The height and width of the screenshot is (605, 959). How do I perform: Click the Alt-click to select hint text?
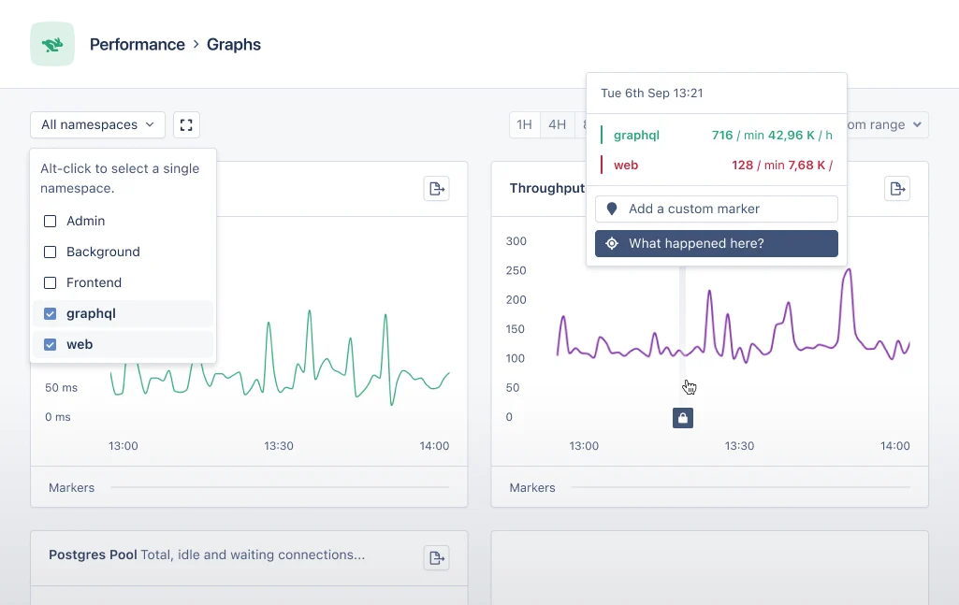click(x=120, y=179)
